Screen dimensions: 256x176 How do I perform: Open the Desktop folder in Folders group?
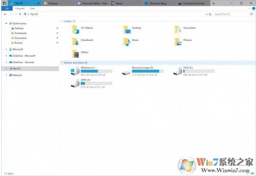pyautogui.click(x=127, y=30)
